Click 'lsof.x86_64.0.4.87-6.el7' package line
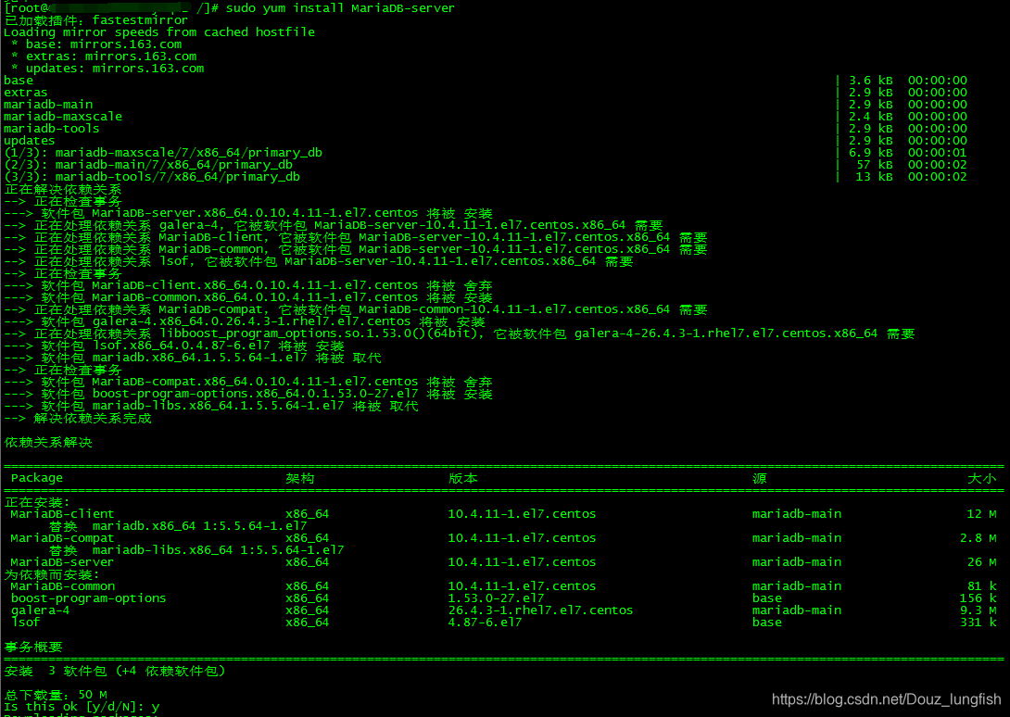 point(174,346)
